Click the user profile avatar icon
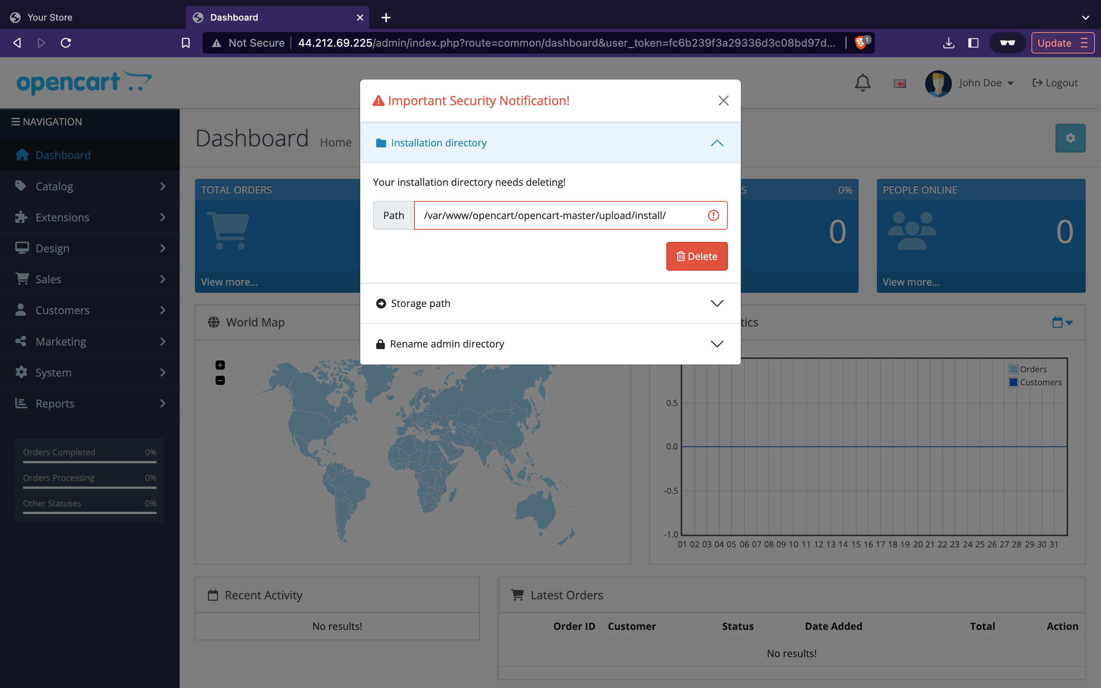1101x688 pixels. point(937,83)
